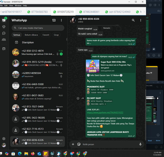The height and width of the screenshot is (157, 164).
Task: Select the Favorit filter
Action: (46, 35)
